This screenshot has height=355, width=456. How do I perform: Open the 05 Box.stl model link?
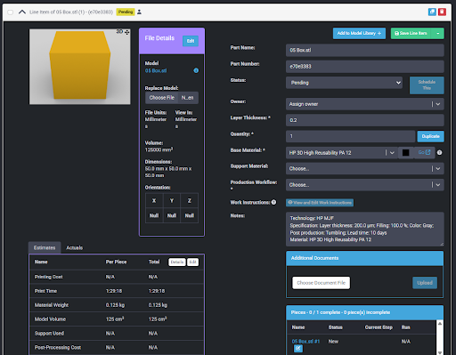pyautogui.click(x=156, y=70)
